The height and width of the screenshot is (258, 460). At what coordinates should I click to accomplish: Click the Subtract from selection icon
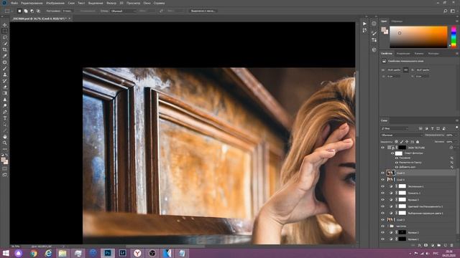32,11
